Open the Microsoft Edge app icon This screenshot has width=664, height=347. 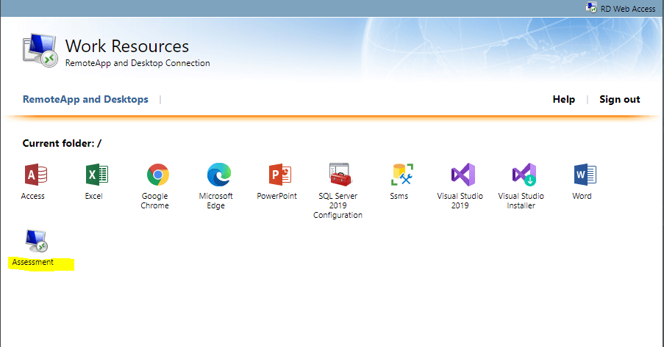[x=219, y=175]
